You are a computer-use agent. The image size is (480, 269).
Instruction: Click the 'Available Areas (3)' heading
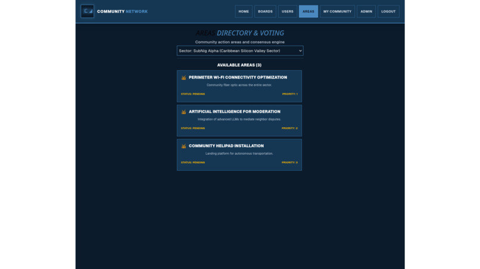tap(239, 65)
